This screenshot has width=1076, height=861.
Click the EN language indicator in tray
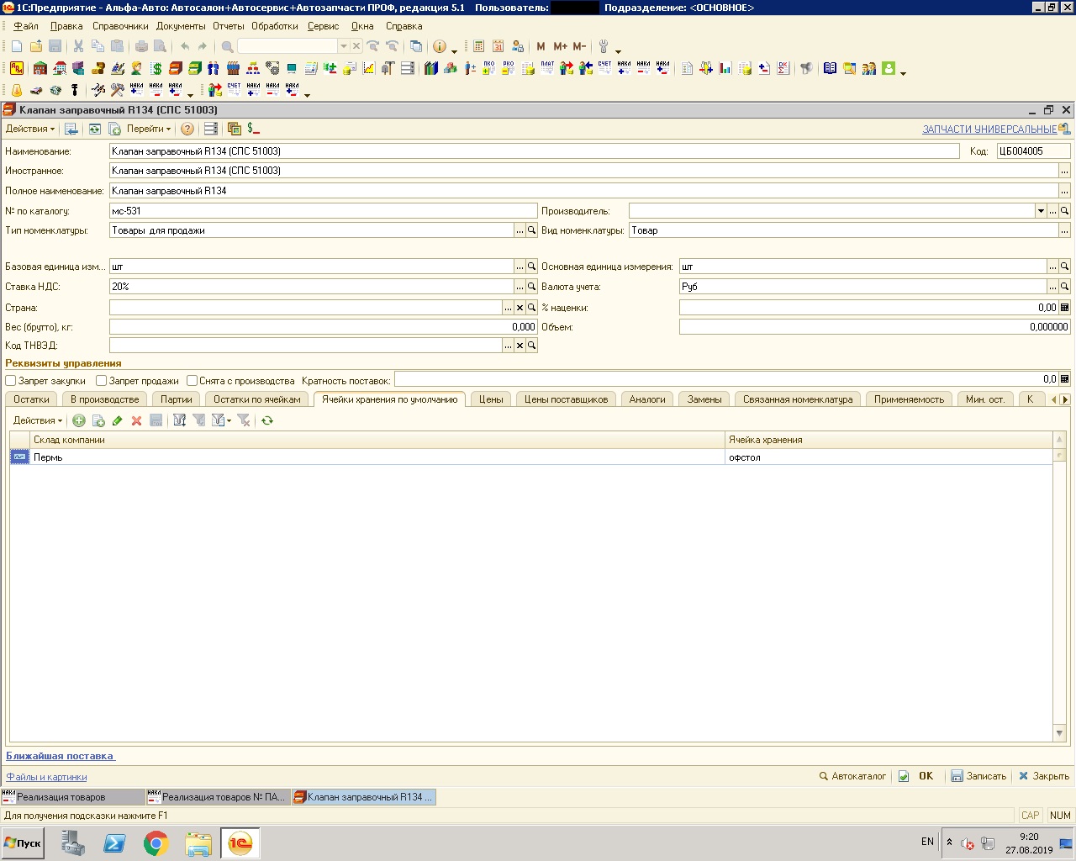(x=927, y=842)
